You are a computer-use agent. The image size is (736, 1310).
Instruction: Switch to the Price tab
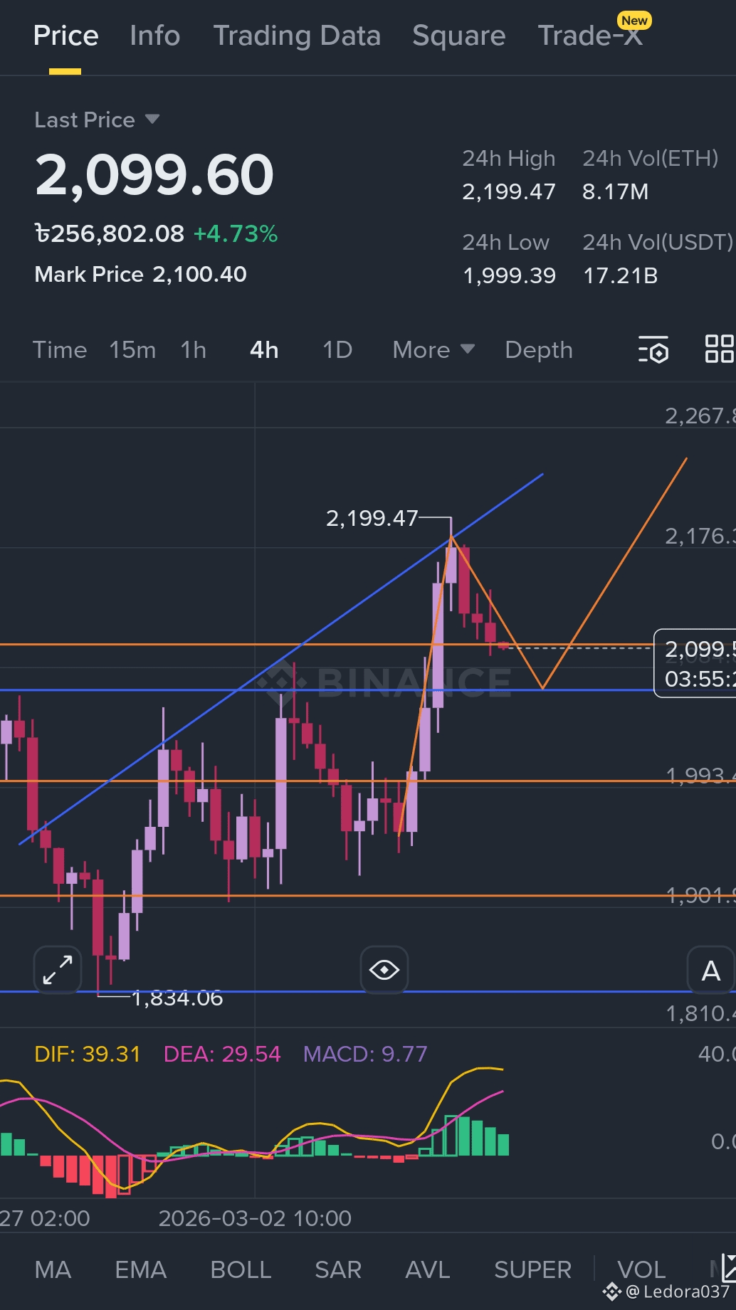coord(65,36)
